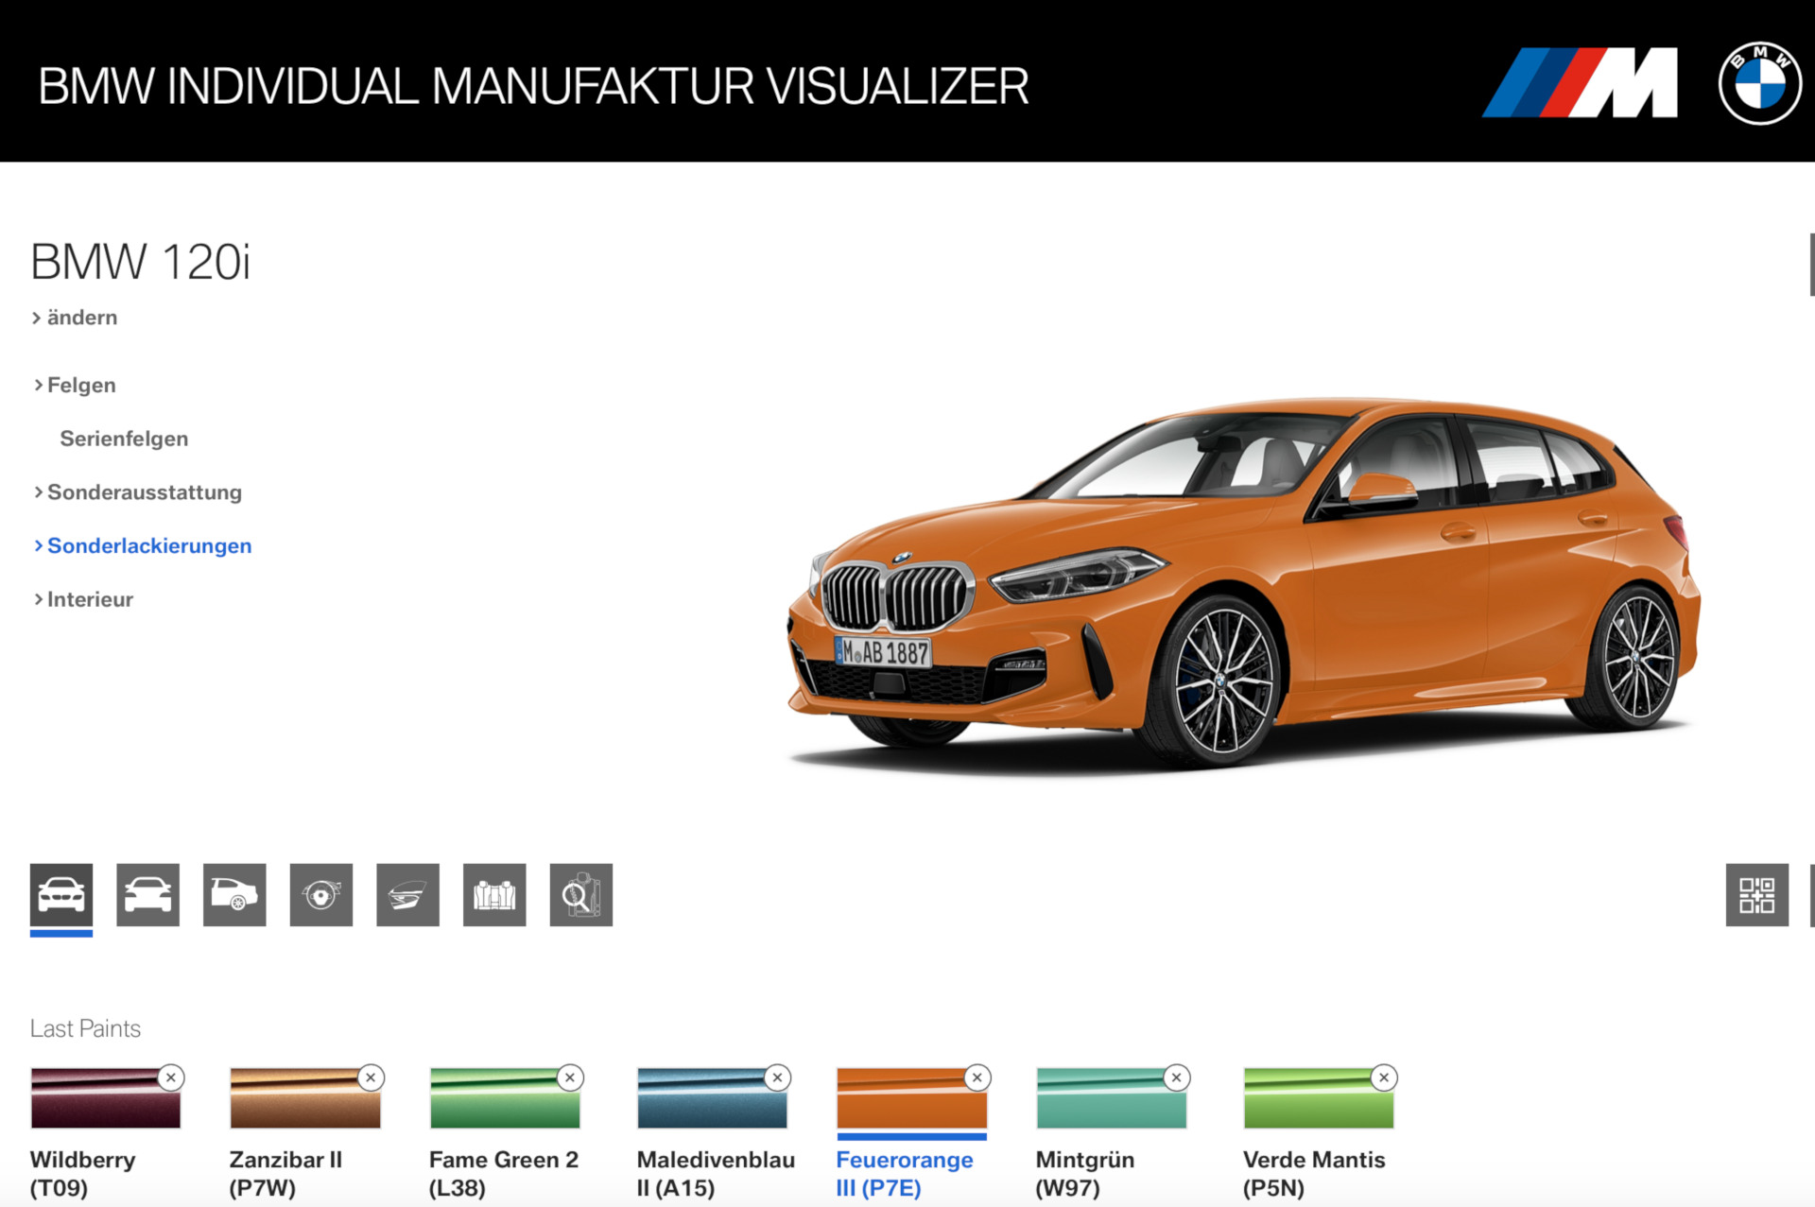Select the Serienfelgen option
Screen dimensions: 1815x1207
pyautogui.click(x=124, y=439)
